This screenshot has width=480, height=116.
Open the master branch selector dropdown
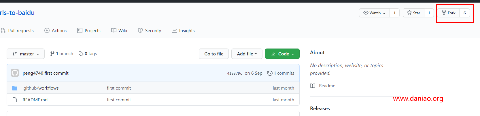click(x=26, y=54)
